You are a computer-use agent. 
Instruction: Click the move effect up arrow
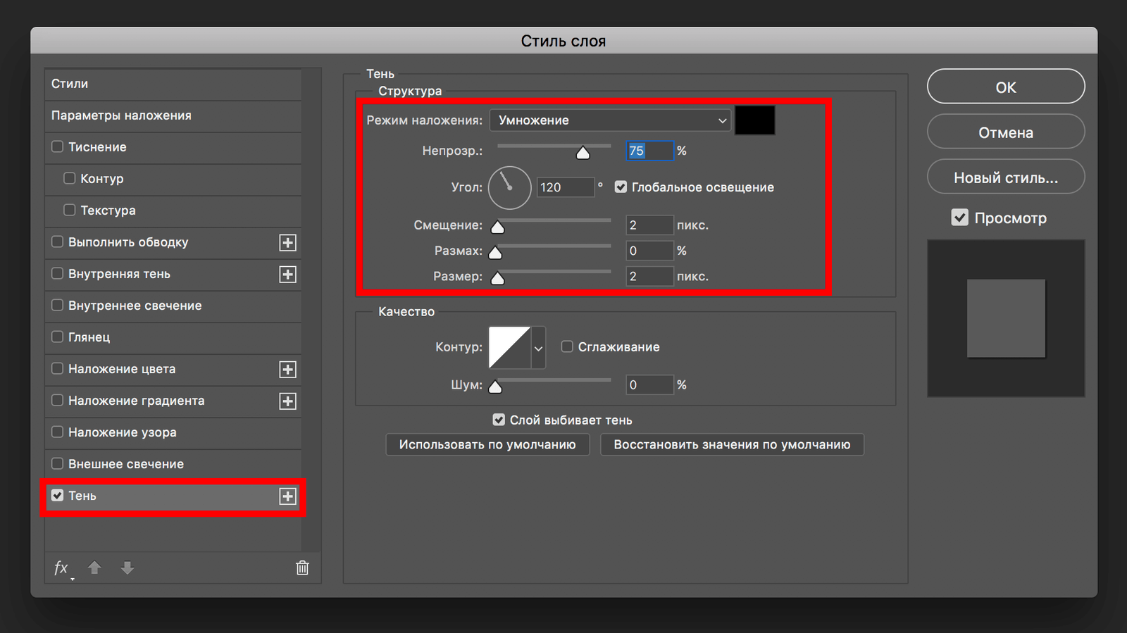(94, 568)
